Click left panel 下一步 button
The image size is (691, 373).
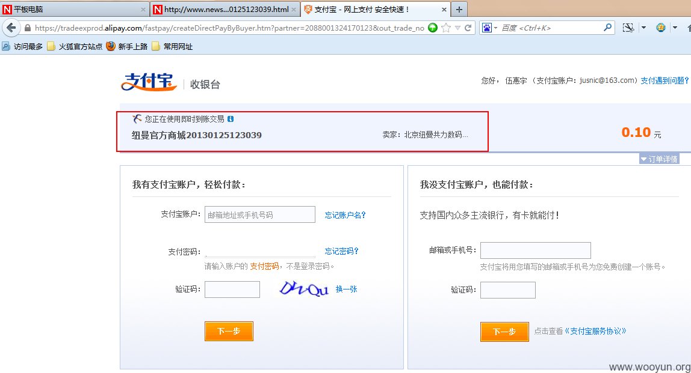229,331
